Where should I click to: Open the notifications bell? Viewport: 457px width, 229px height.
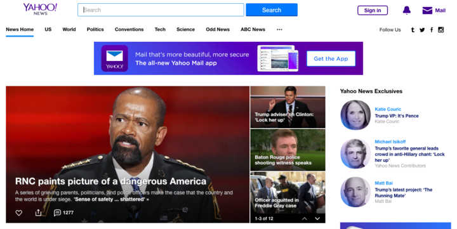point(407,11)
